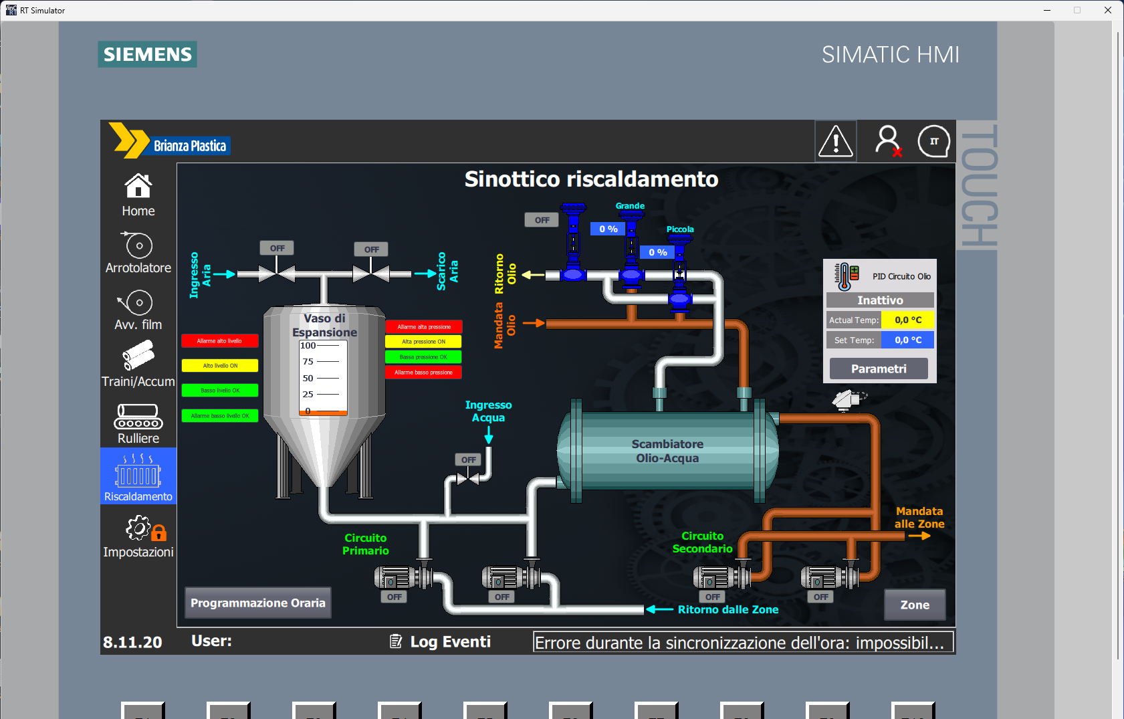Screen dimensions: 1124x719
Task: Click the time sync error message
Action: 743,642
